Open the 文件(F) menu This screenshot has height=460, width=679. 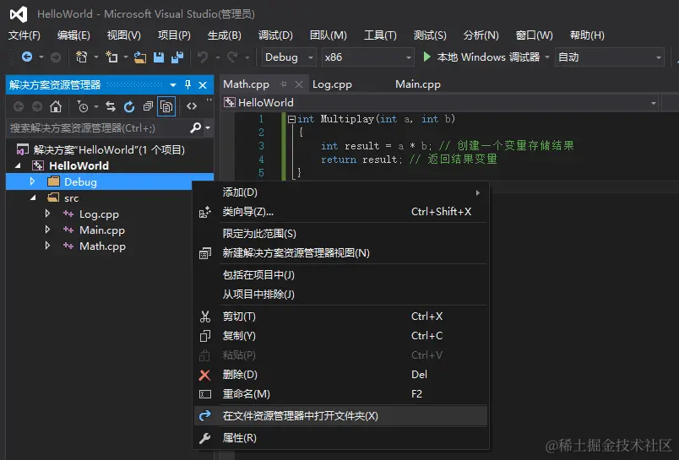point(24,35)
